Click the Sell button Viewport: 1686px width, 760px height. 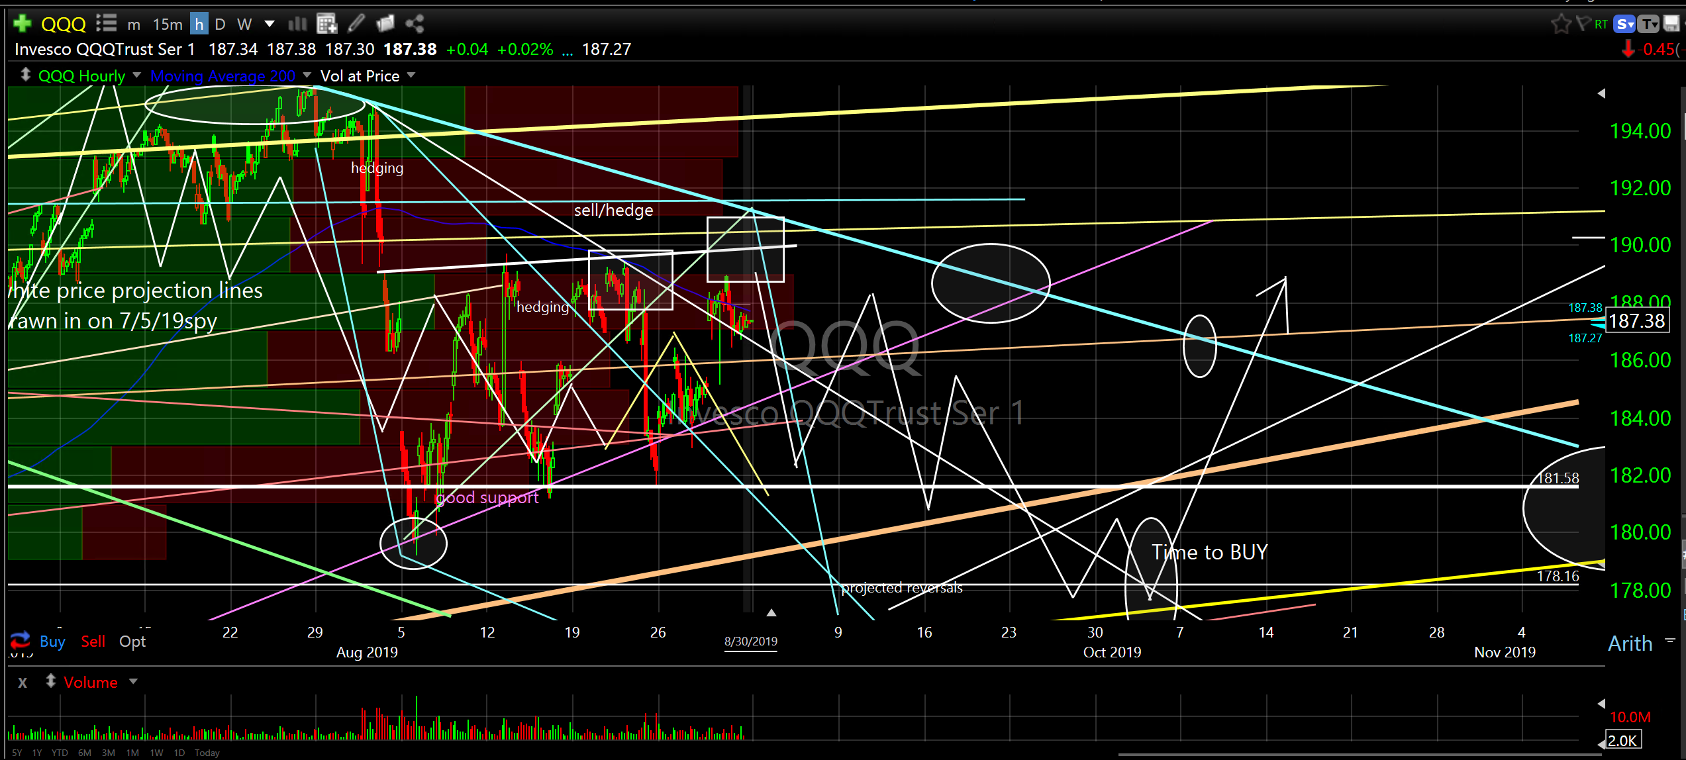93,641
